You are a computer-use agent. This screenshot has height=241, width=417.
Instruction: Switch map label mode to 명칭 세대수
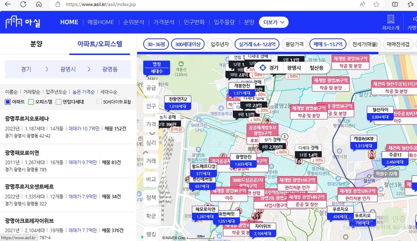coord(157,68)
